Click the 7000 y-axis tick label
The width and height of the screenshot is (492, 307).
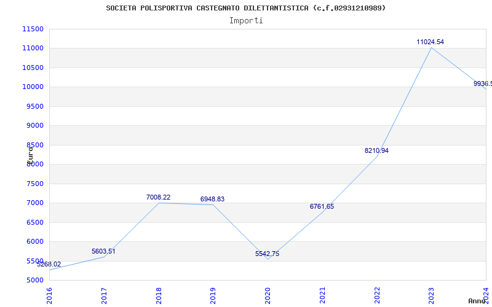tap(34, 203)
